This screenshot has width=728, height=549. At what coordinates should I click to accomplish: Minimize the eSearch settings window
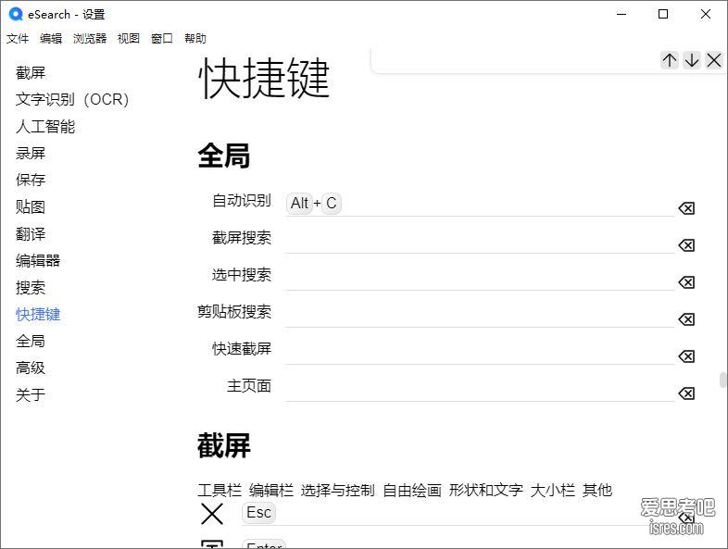621,15
